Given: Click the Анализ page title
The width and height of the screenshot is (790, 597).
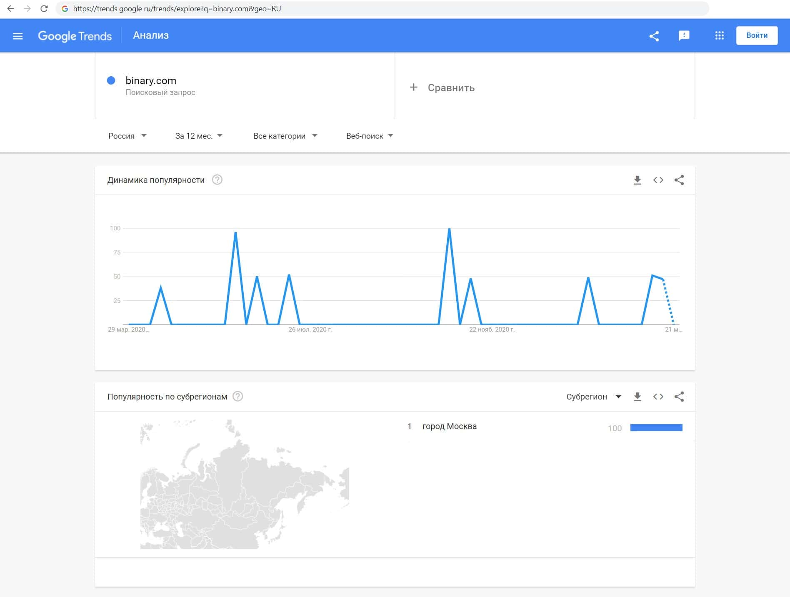Looking at the screenshot, I should [x=151, y=35].
